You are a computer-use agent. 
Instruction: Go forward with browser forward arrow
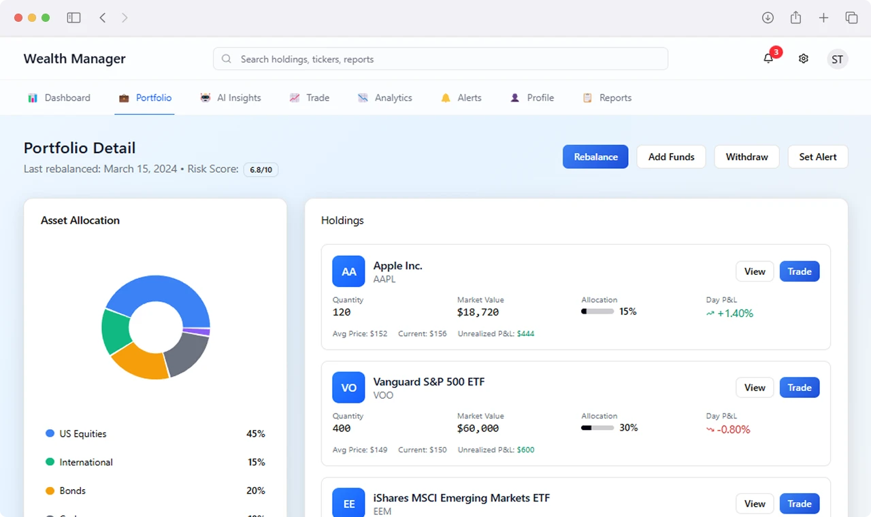click(x=125, y=18)
